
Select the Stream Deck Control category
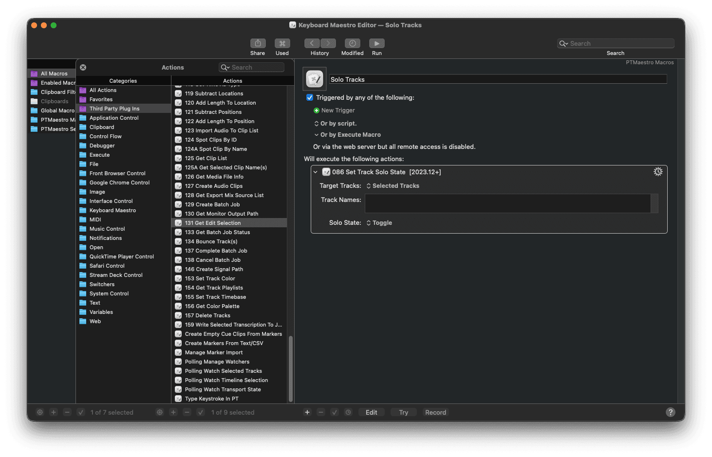coord(123,275)
